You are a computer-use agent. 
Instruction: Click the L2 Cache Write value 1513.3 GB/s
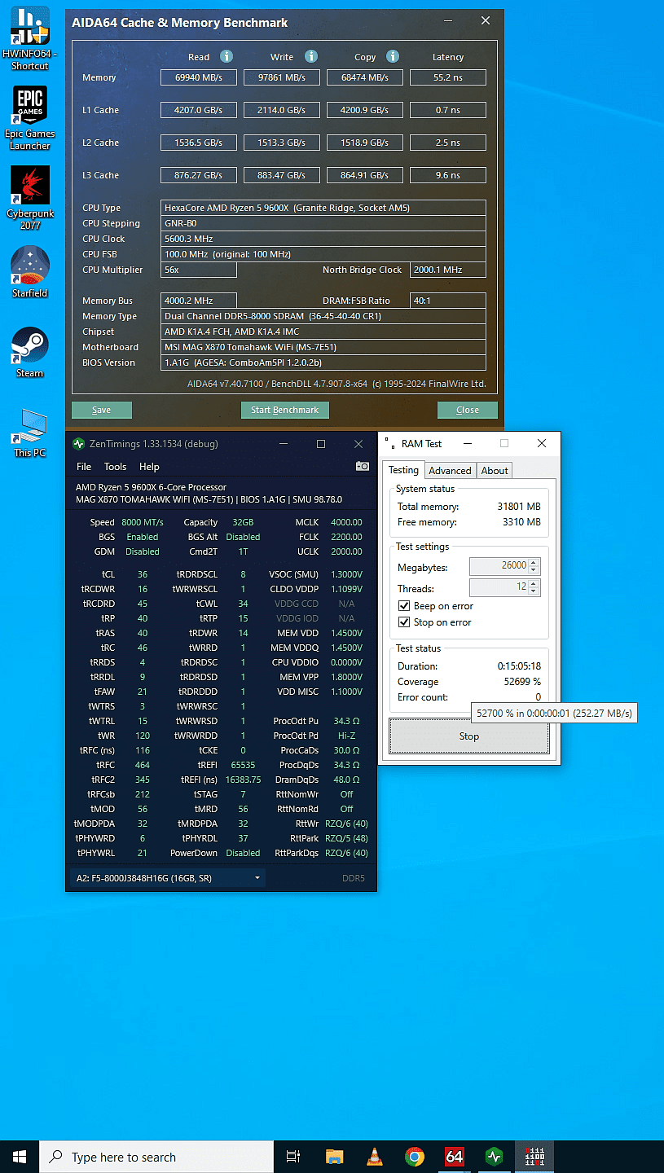point(282,143)
